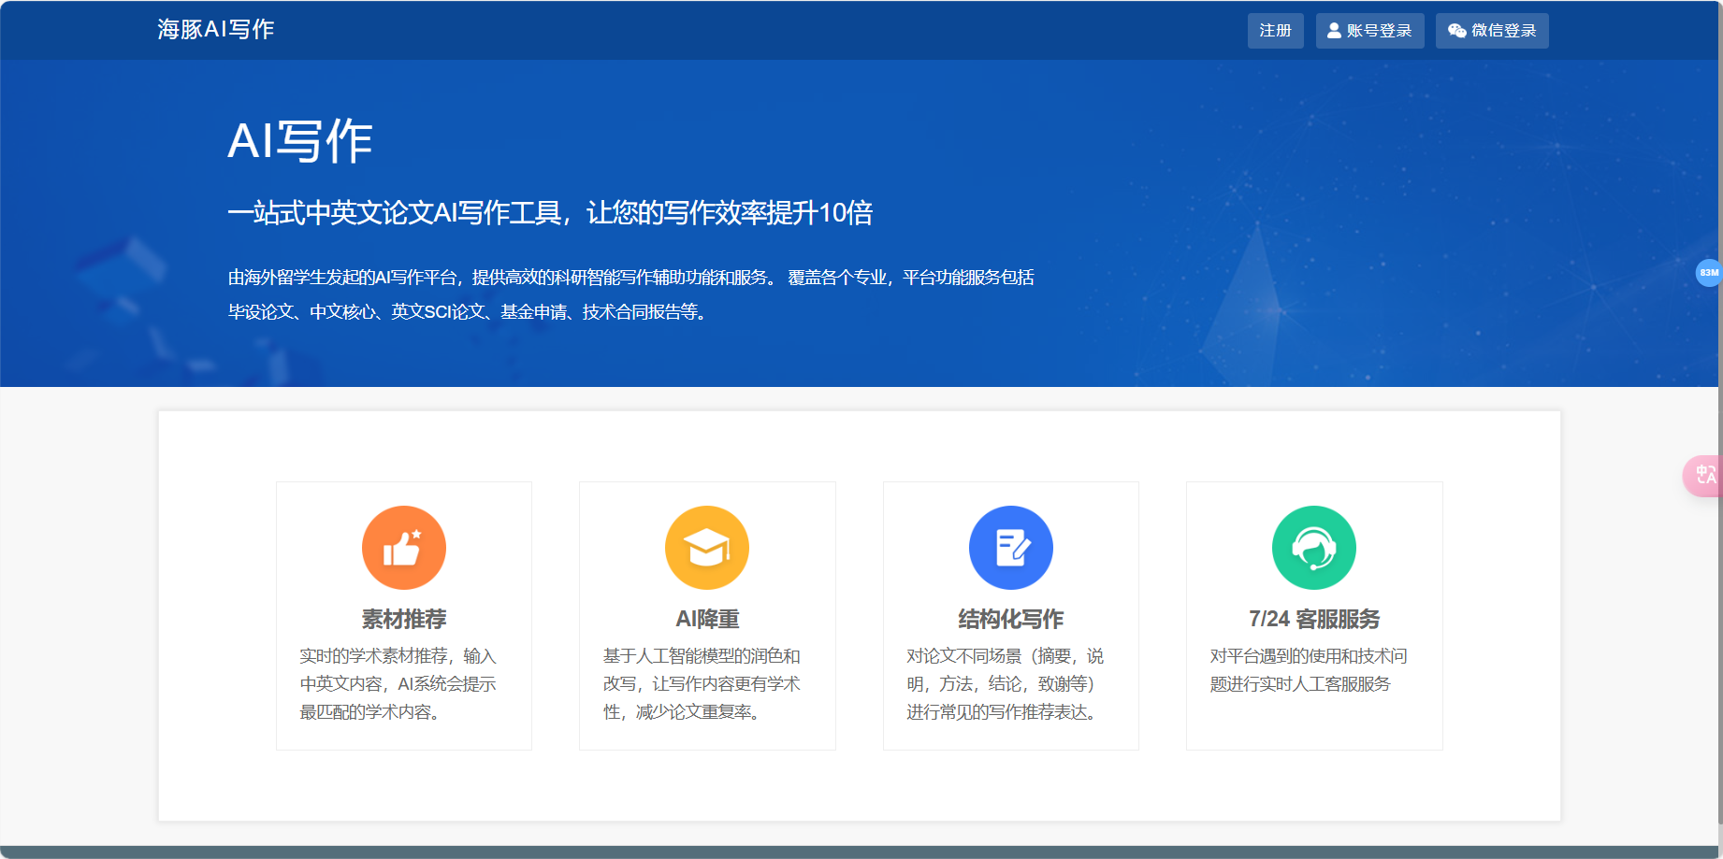1723x859 pixels.
Task: Select the 素材推荐 card title
Action: pos(403,619)
